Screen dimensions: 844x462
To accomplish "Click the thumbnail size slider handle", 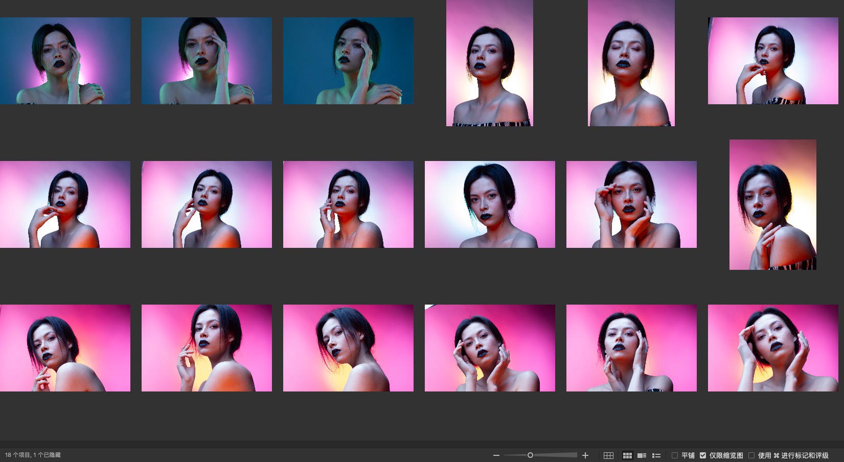I will (x=530, y=455).
